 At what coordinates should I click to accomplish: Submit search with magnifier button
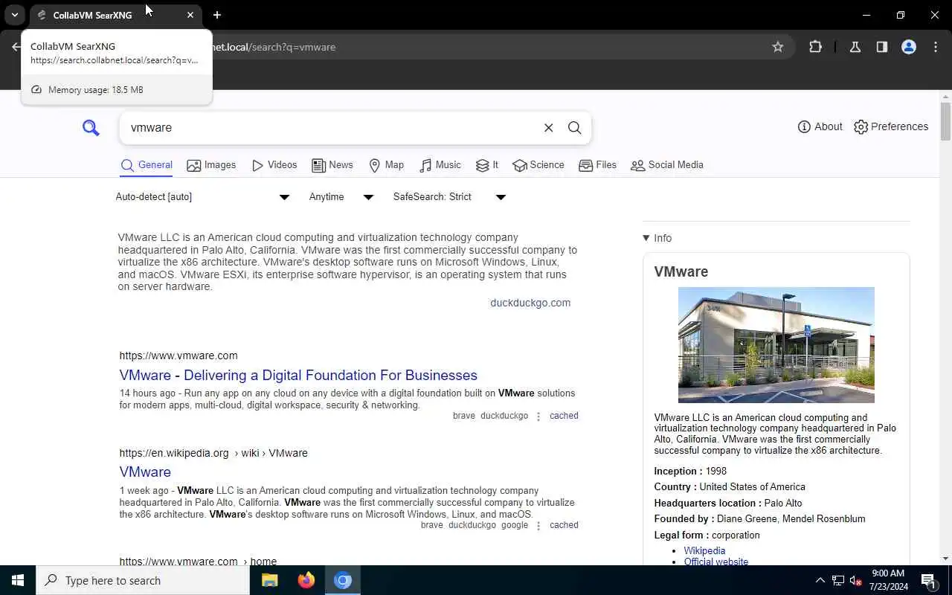coord(574,128)
